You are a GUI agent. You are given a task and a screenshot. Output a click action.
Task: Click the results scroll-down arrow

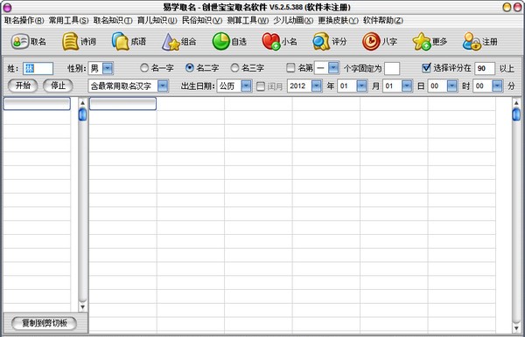coord(516,328)
